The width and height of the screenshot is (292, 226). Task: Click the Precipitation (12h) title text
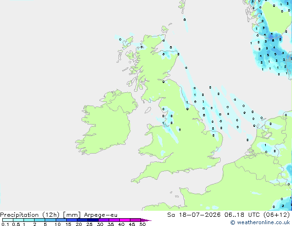(x=30, y=215)
